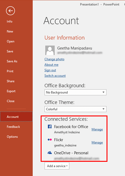Open the Add a service dropdown button
Image resolution: width=125 pixels, height=176 pixels.
(x=57, y=166)
